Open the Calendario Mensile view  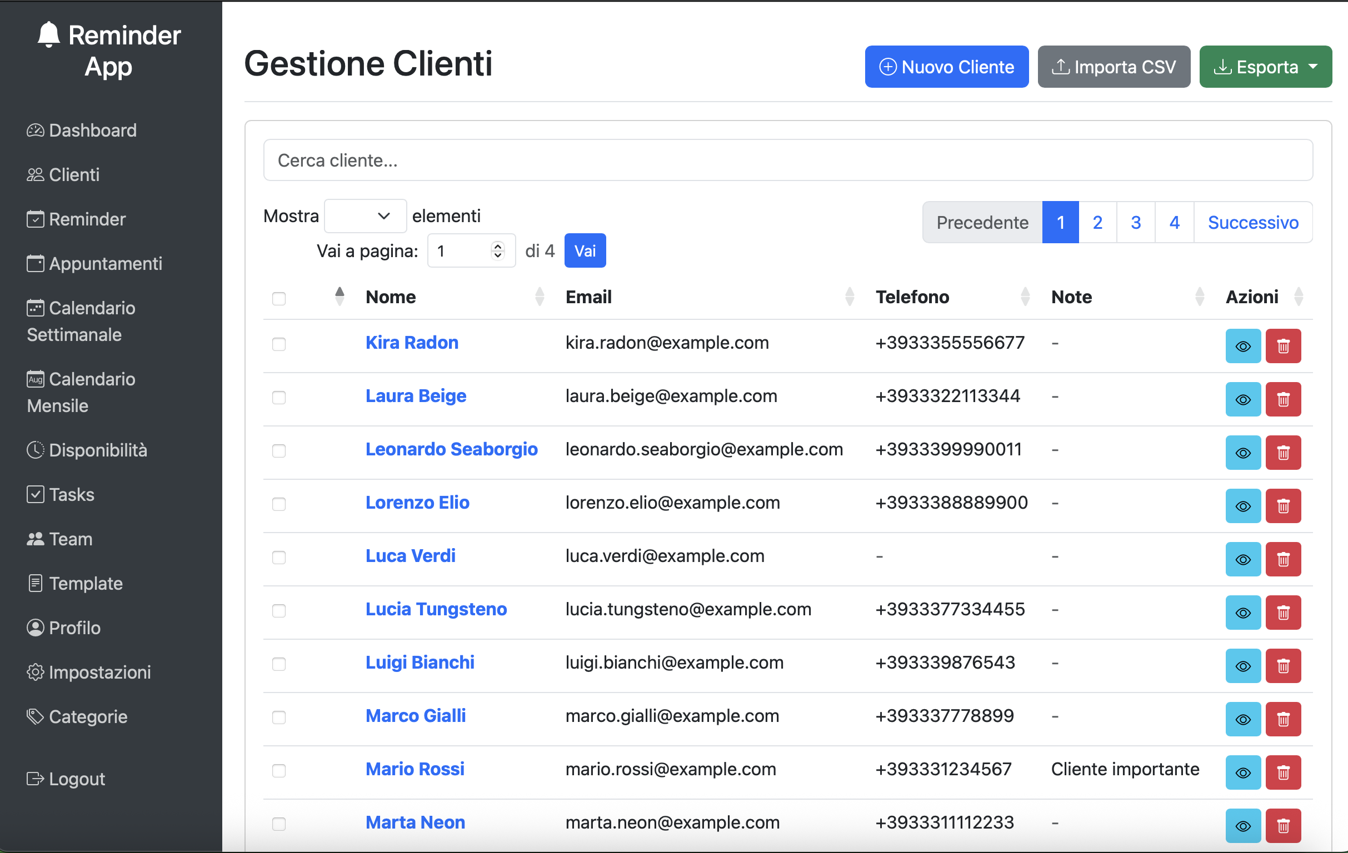click(81, 392)
